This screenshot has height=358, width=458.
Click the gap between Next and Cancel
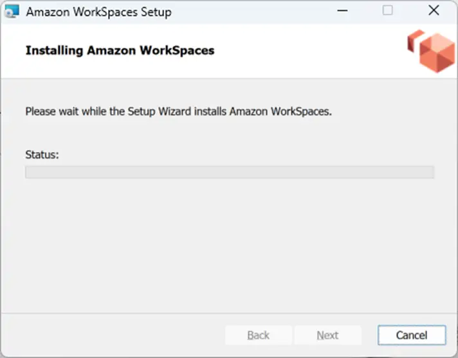(x=369, y=336)
